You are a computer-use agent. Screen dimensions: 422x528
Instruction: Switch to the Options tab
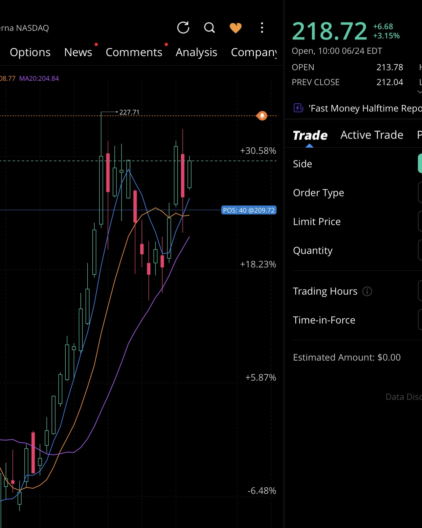coord(30,52)
